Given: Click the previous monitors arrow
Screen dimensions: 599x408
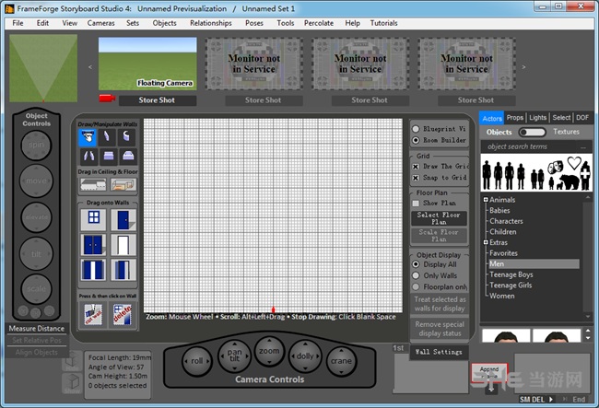Looking at the screenshot, I should coord(90,67).
